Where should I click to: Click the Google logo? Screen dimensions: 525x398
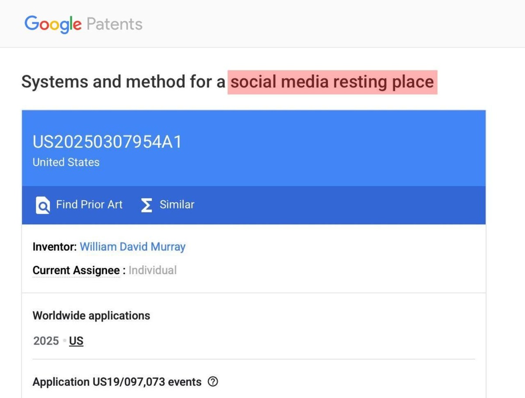tap(52, 24)
